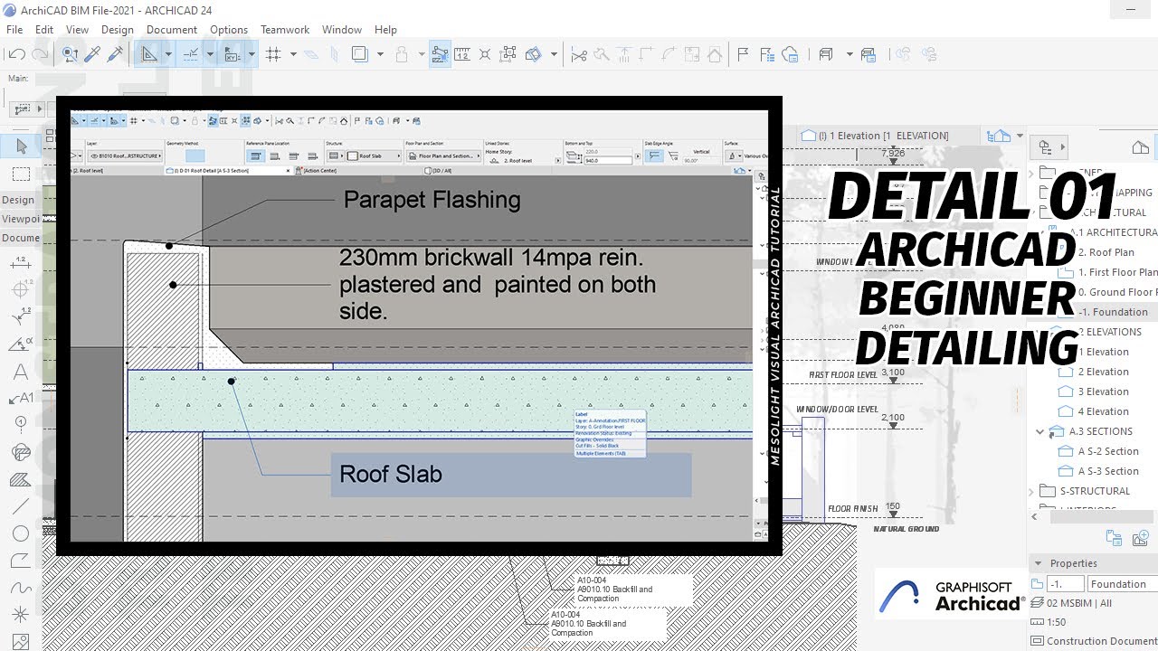Open the cloud BIMcloud icon in toolbar
This screenshot has width=1158, height=651.
(790, 54)
